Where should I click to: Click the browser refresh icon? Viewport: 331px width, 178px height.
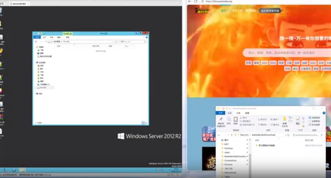(196, 2)
